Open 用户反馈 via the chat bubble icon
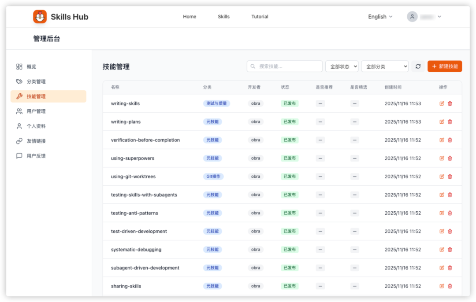476x302 pixels. click(x=19, y=155)
